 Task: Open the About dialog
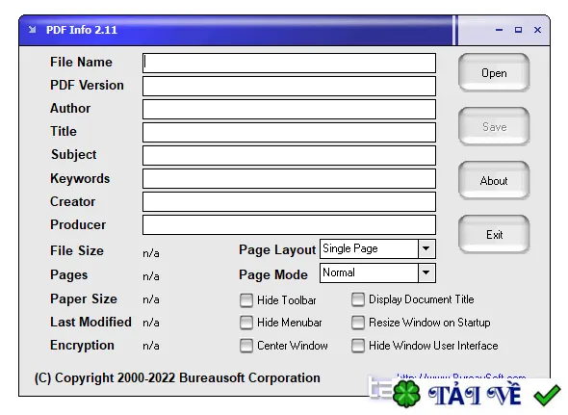click(494, 180)
